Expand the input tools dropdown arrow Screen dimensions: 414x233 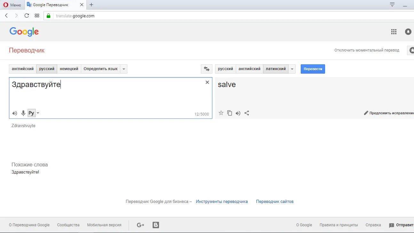pyautogui.click(x=38, y=113)
